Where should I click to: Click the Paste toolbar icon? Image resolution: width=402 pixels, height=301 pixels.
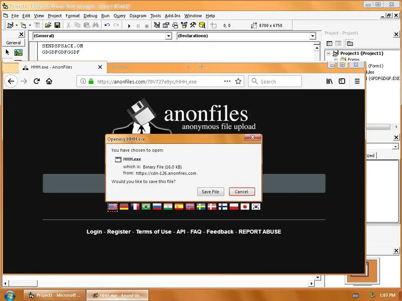point(87,25)
